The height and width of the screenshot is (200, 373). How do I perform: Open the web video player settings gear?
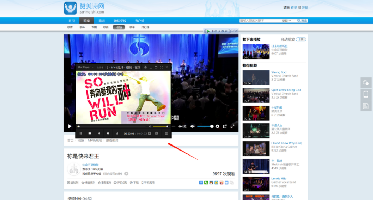[x=217, y=126]
